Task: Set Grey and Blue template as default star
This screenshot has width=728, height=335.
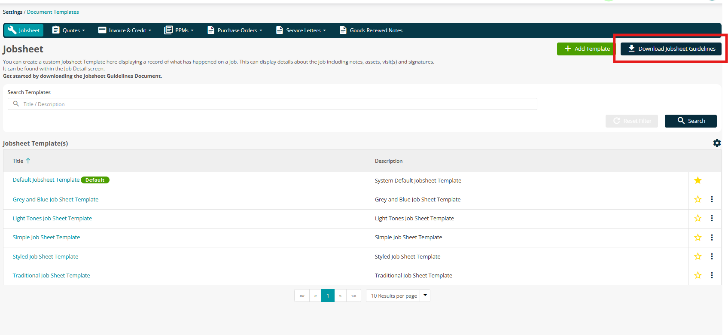Action: click(x=698, y=199)
